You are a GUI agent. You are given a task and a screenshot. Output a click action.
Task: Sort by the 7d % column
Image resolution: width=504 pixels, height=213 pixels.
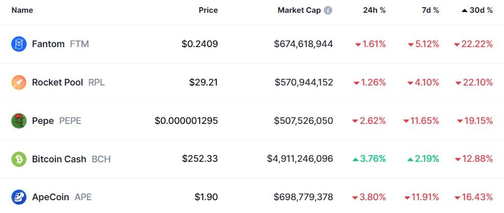[430, 10]
